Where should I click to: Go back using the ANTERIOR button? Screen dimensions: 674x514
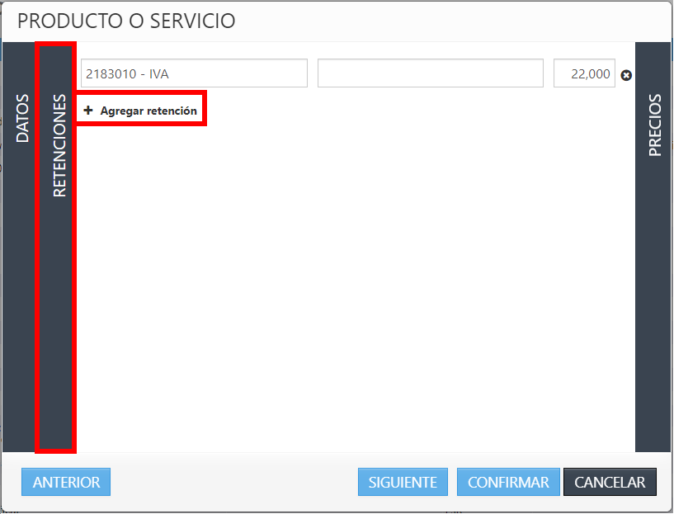65,482
